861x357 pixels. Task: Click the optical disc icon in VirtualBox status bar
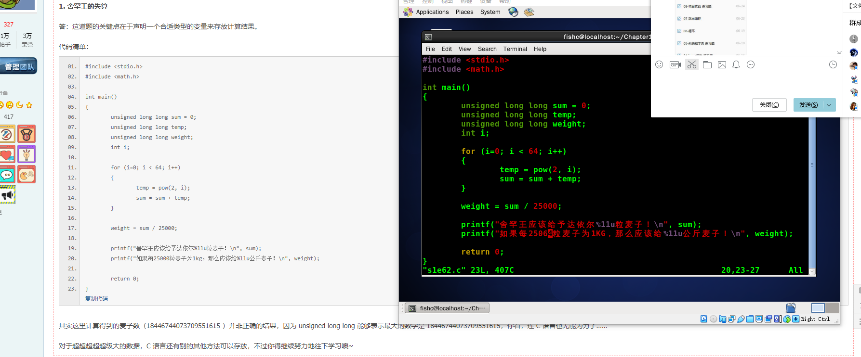click(713, 319)
